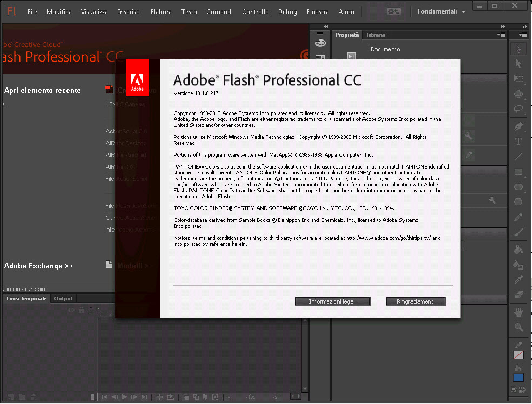Select the Zoom magnifier tool
This screenshot has height=404, width=532.
coord(518,327)
